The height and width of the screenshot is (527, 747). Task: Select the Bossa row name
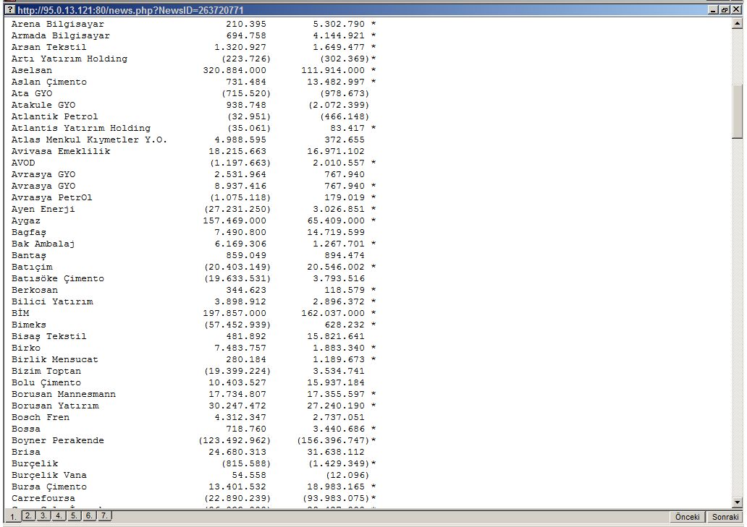(x=26, y=429)
